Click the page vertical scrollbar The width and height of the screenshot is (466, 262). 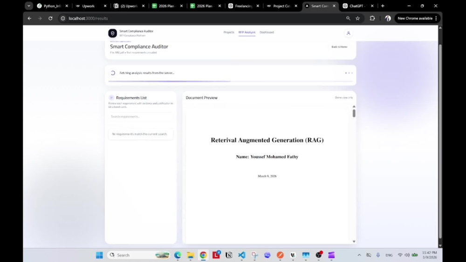440,141
